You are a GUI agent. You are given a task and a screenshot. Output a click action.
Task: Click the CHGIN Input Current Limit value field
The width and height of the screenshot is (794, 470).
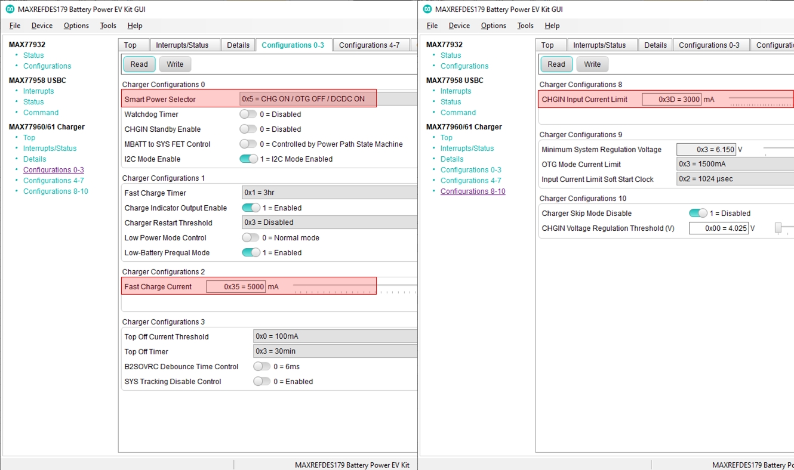[671, 100]
